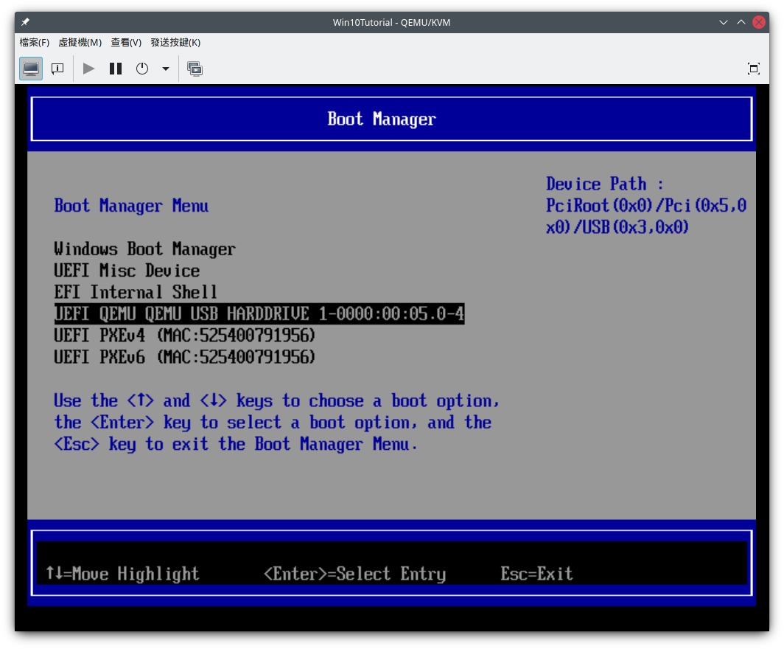This screenshot has width=784, height=649.
Task: Click the Run virtual machine play button
Action: pos(89,69)
